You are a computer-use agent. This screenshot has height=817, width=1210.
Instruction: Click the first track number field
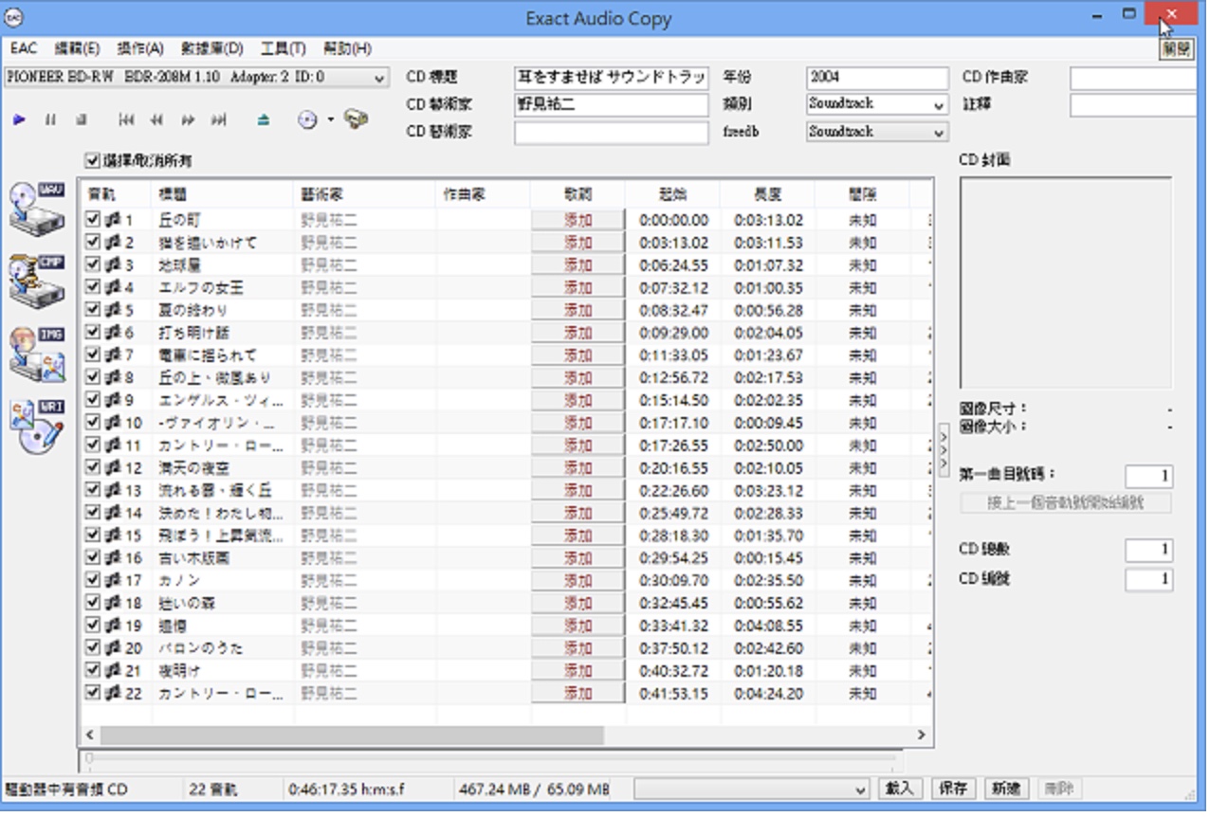point(1149,476)
